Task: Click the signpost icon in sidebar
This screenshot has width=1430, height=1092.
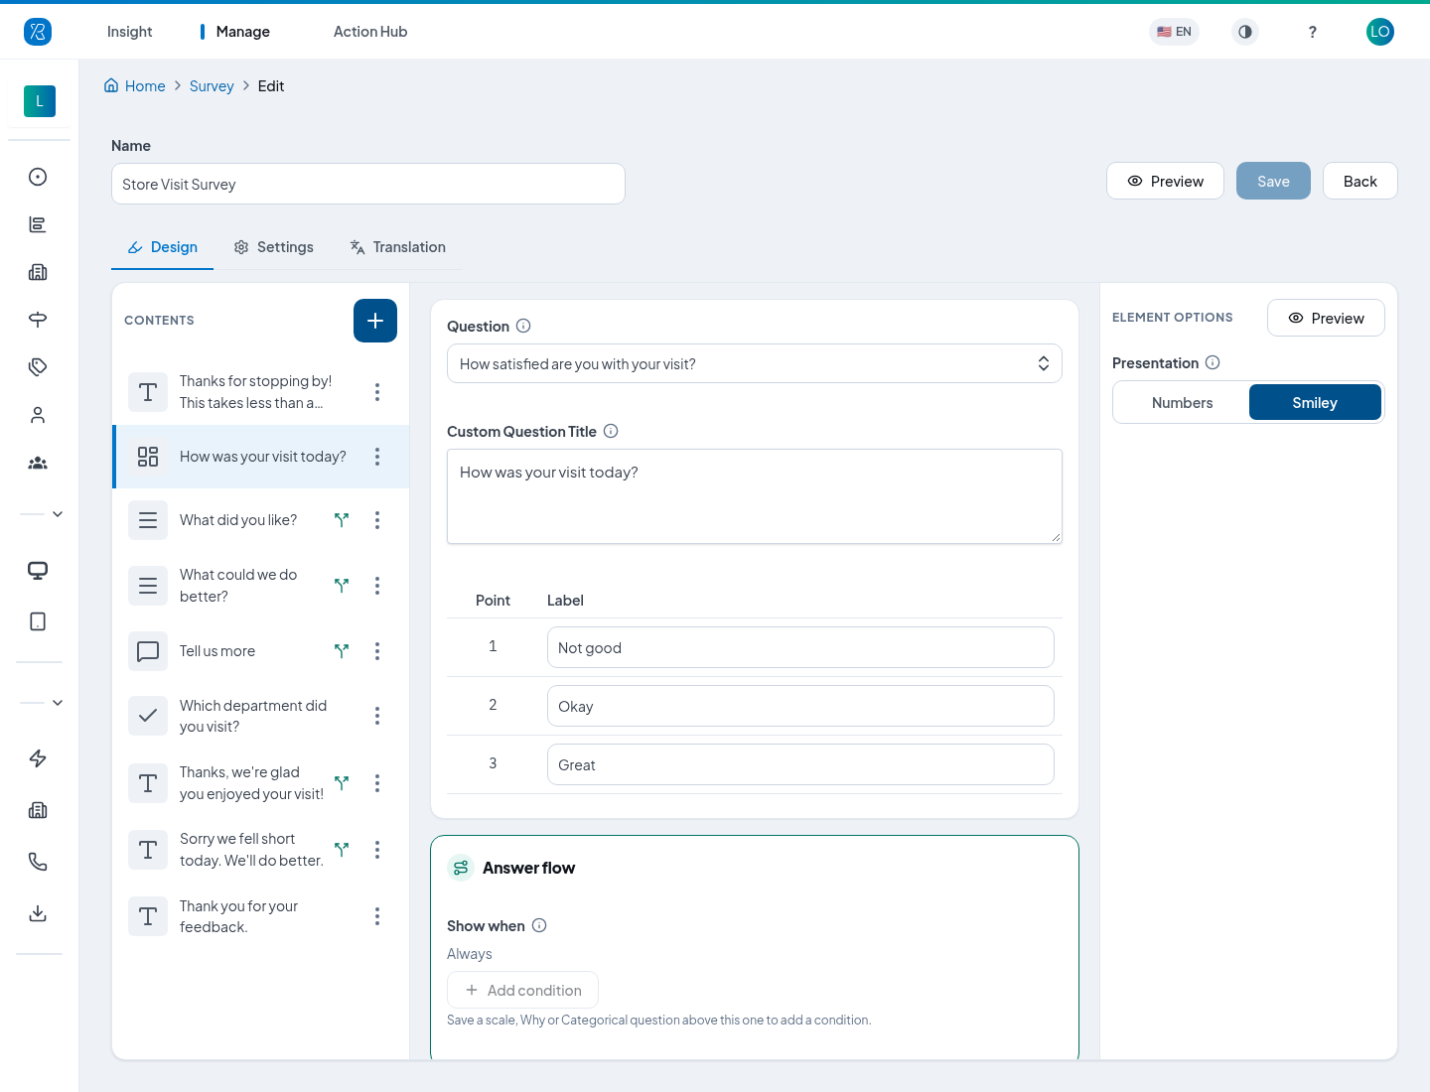Action: (x=38, y=320)
